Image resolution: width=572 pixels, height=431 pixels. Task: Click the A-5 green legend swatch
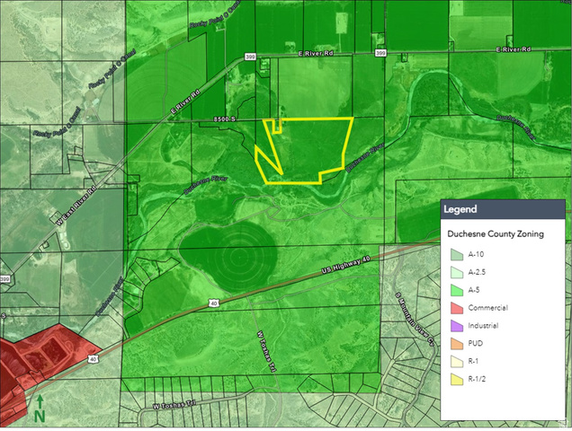click(x=457, y=290)
